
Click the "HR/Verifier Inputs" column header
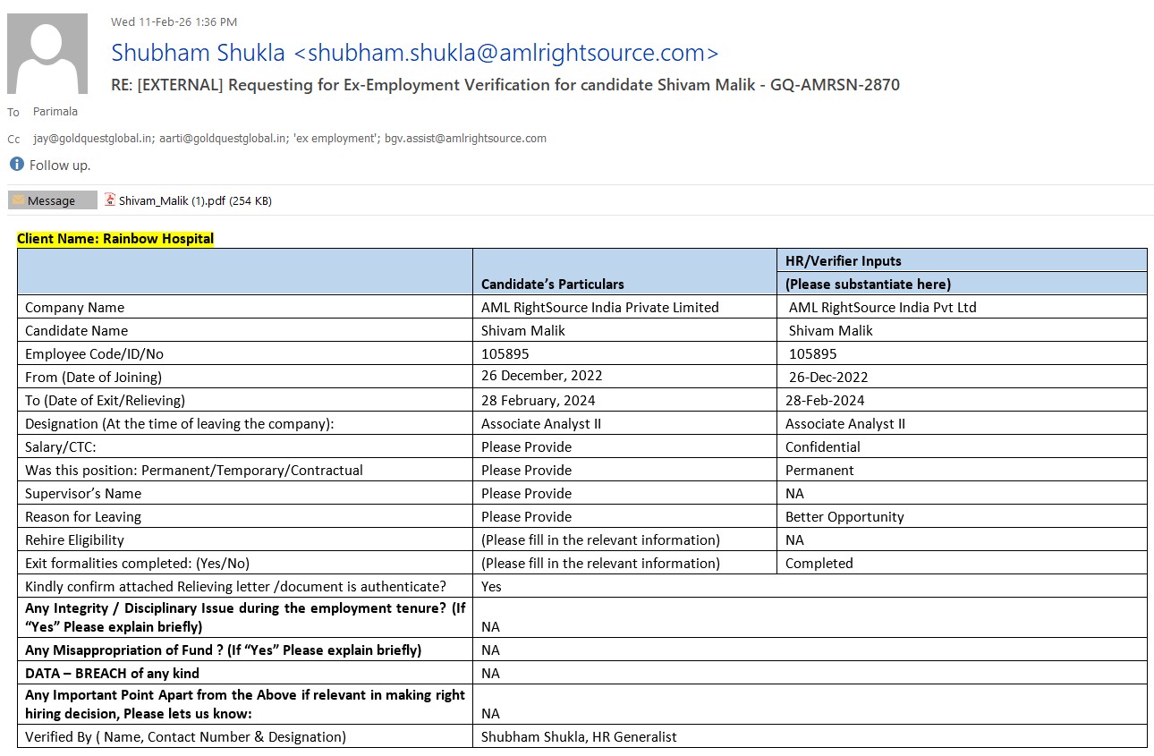coord(844,260)
